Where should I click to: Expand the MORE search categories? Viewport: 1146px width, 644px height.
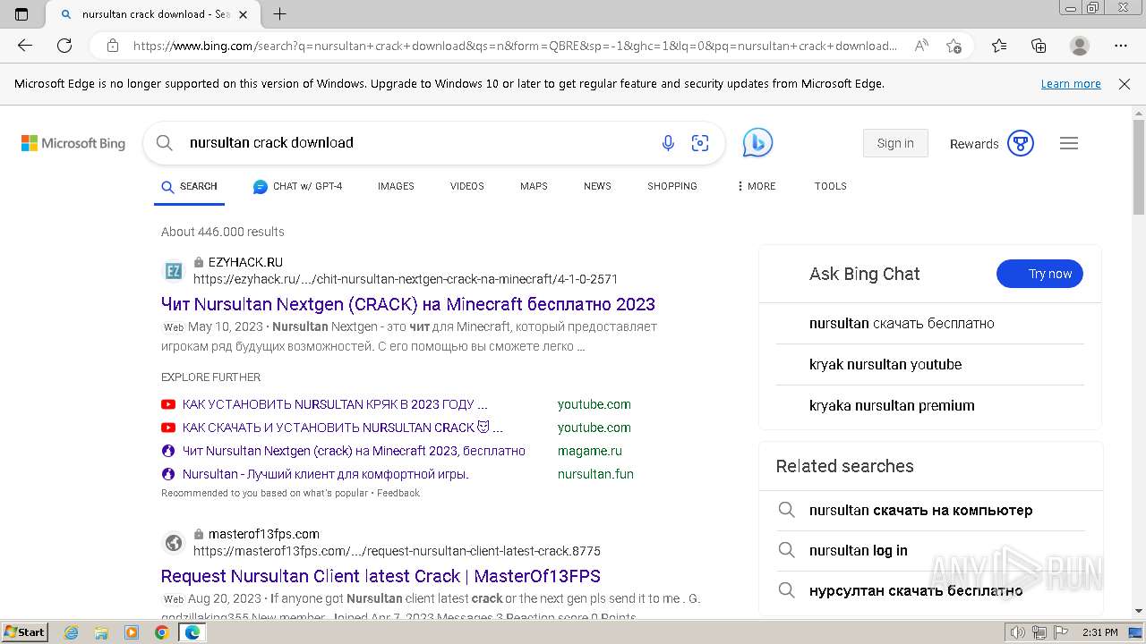[757, 186]
